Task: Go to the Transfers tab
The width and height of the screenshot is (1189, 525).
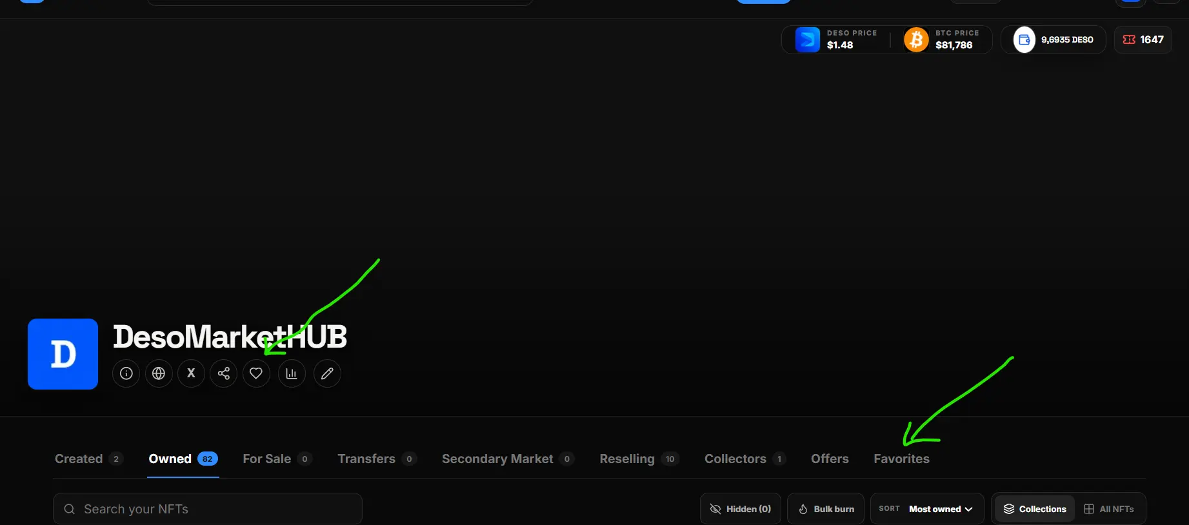Action: tap(377, 459)
